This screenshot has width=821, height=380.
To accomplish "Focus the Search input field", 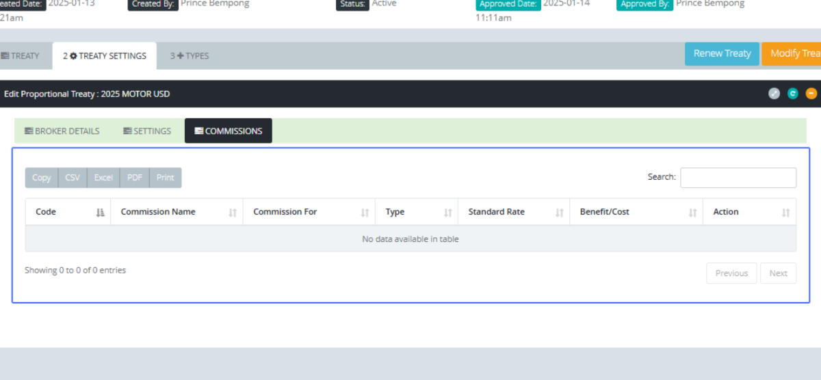I will 738,178.
